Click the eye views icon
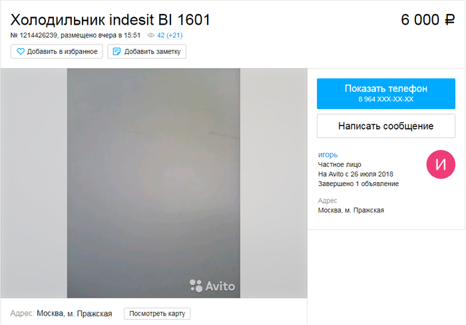The image size is (466, 325). (x=151, y=35)
